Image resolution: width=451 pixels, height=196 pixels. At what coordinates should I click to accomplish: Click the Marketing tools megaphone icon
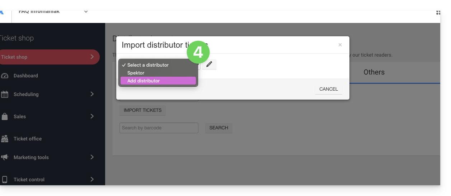coord(5,157)
